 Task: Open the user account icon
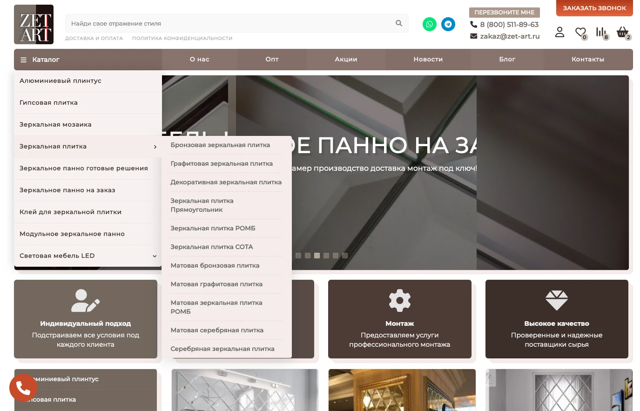click(559, 32)
